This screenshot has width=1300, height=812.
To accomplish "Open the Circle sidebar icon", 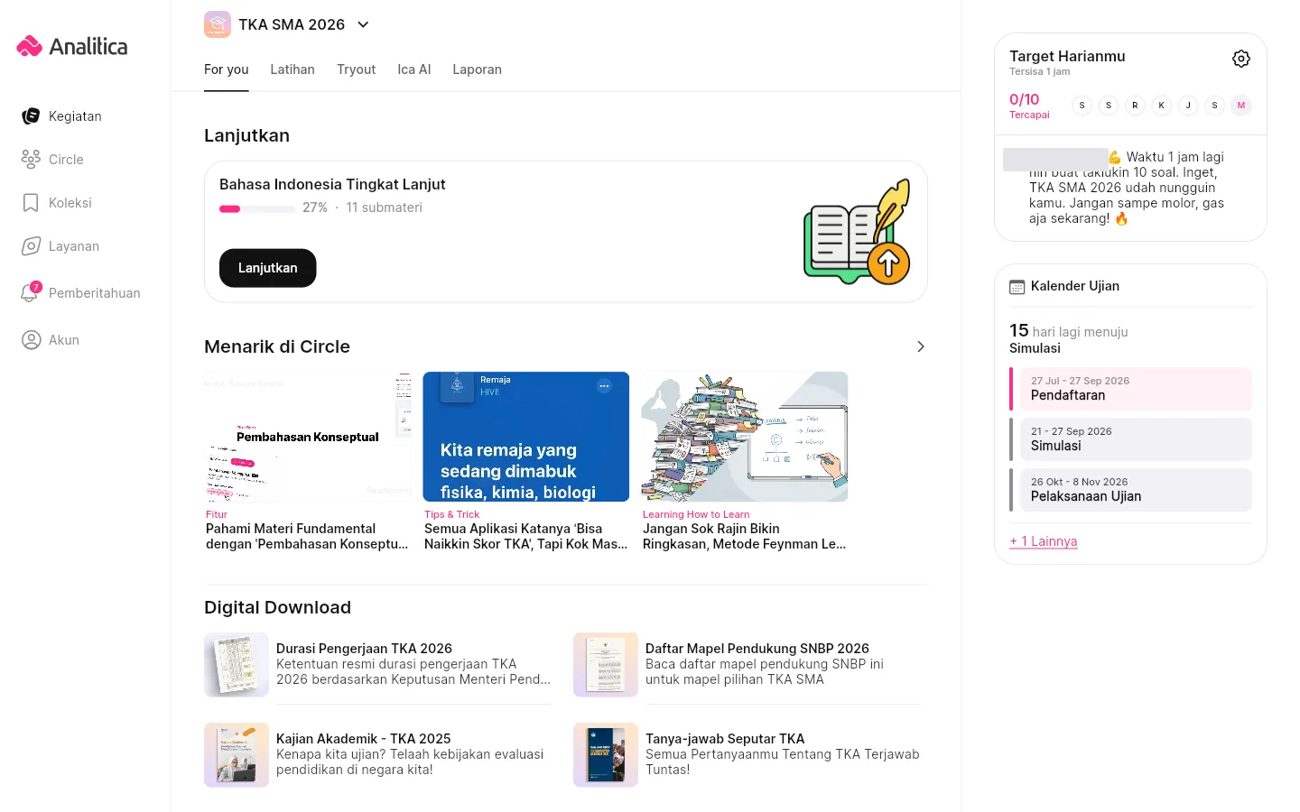I will click(x=31, y=160).
